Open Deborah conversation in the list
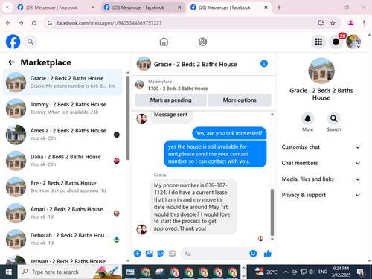The image size is (372, 279). pos(62,240)
